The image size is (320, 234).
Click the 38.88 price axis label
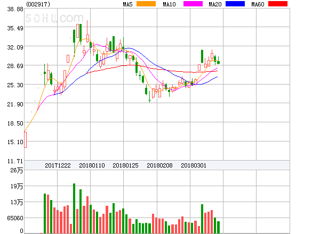click(x=15, y=9)
